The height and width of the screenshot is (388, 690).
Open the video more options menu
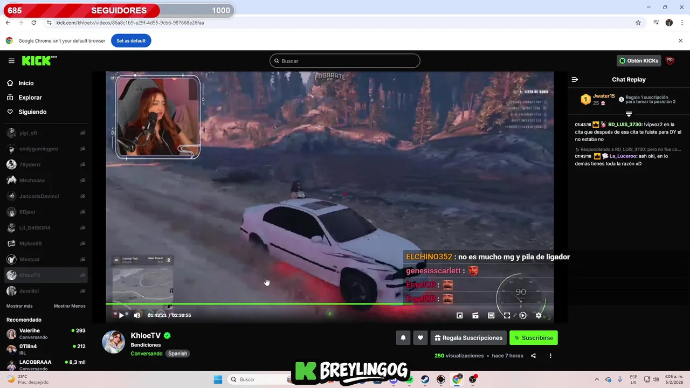550,356
